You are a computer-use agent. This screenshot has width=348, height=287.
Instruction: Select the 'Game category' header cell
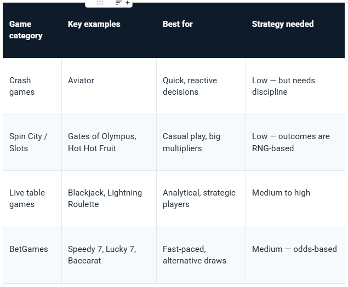tap(32, 30)
